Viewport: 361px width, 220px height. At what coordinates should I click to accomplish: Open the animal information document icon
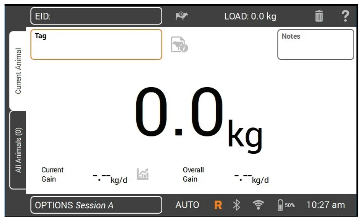[179, 44]
